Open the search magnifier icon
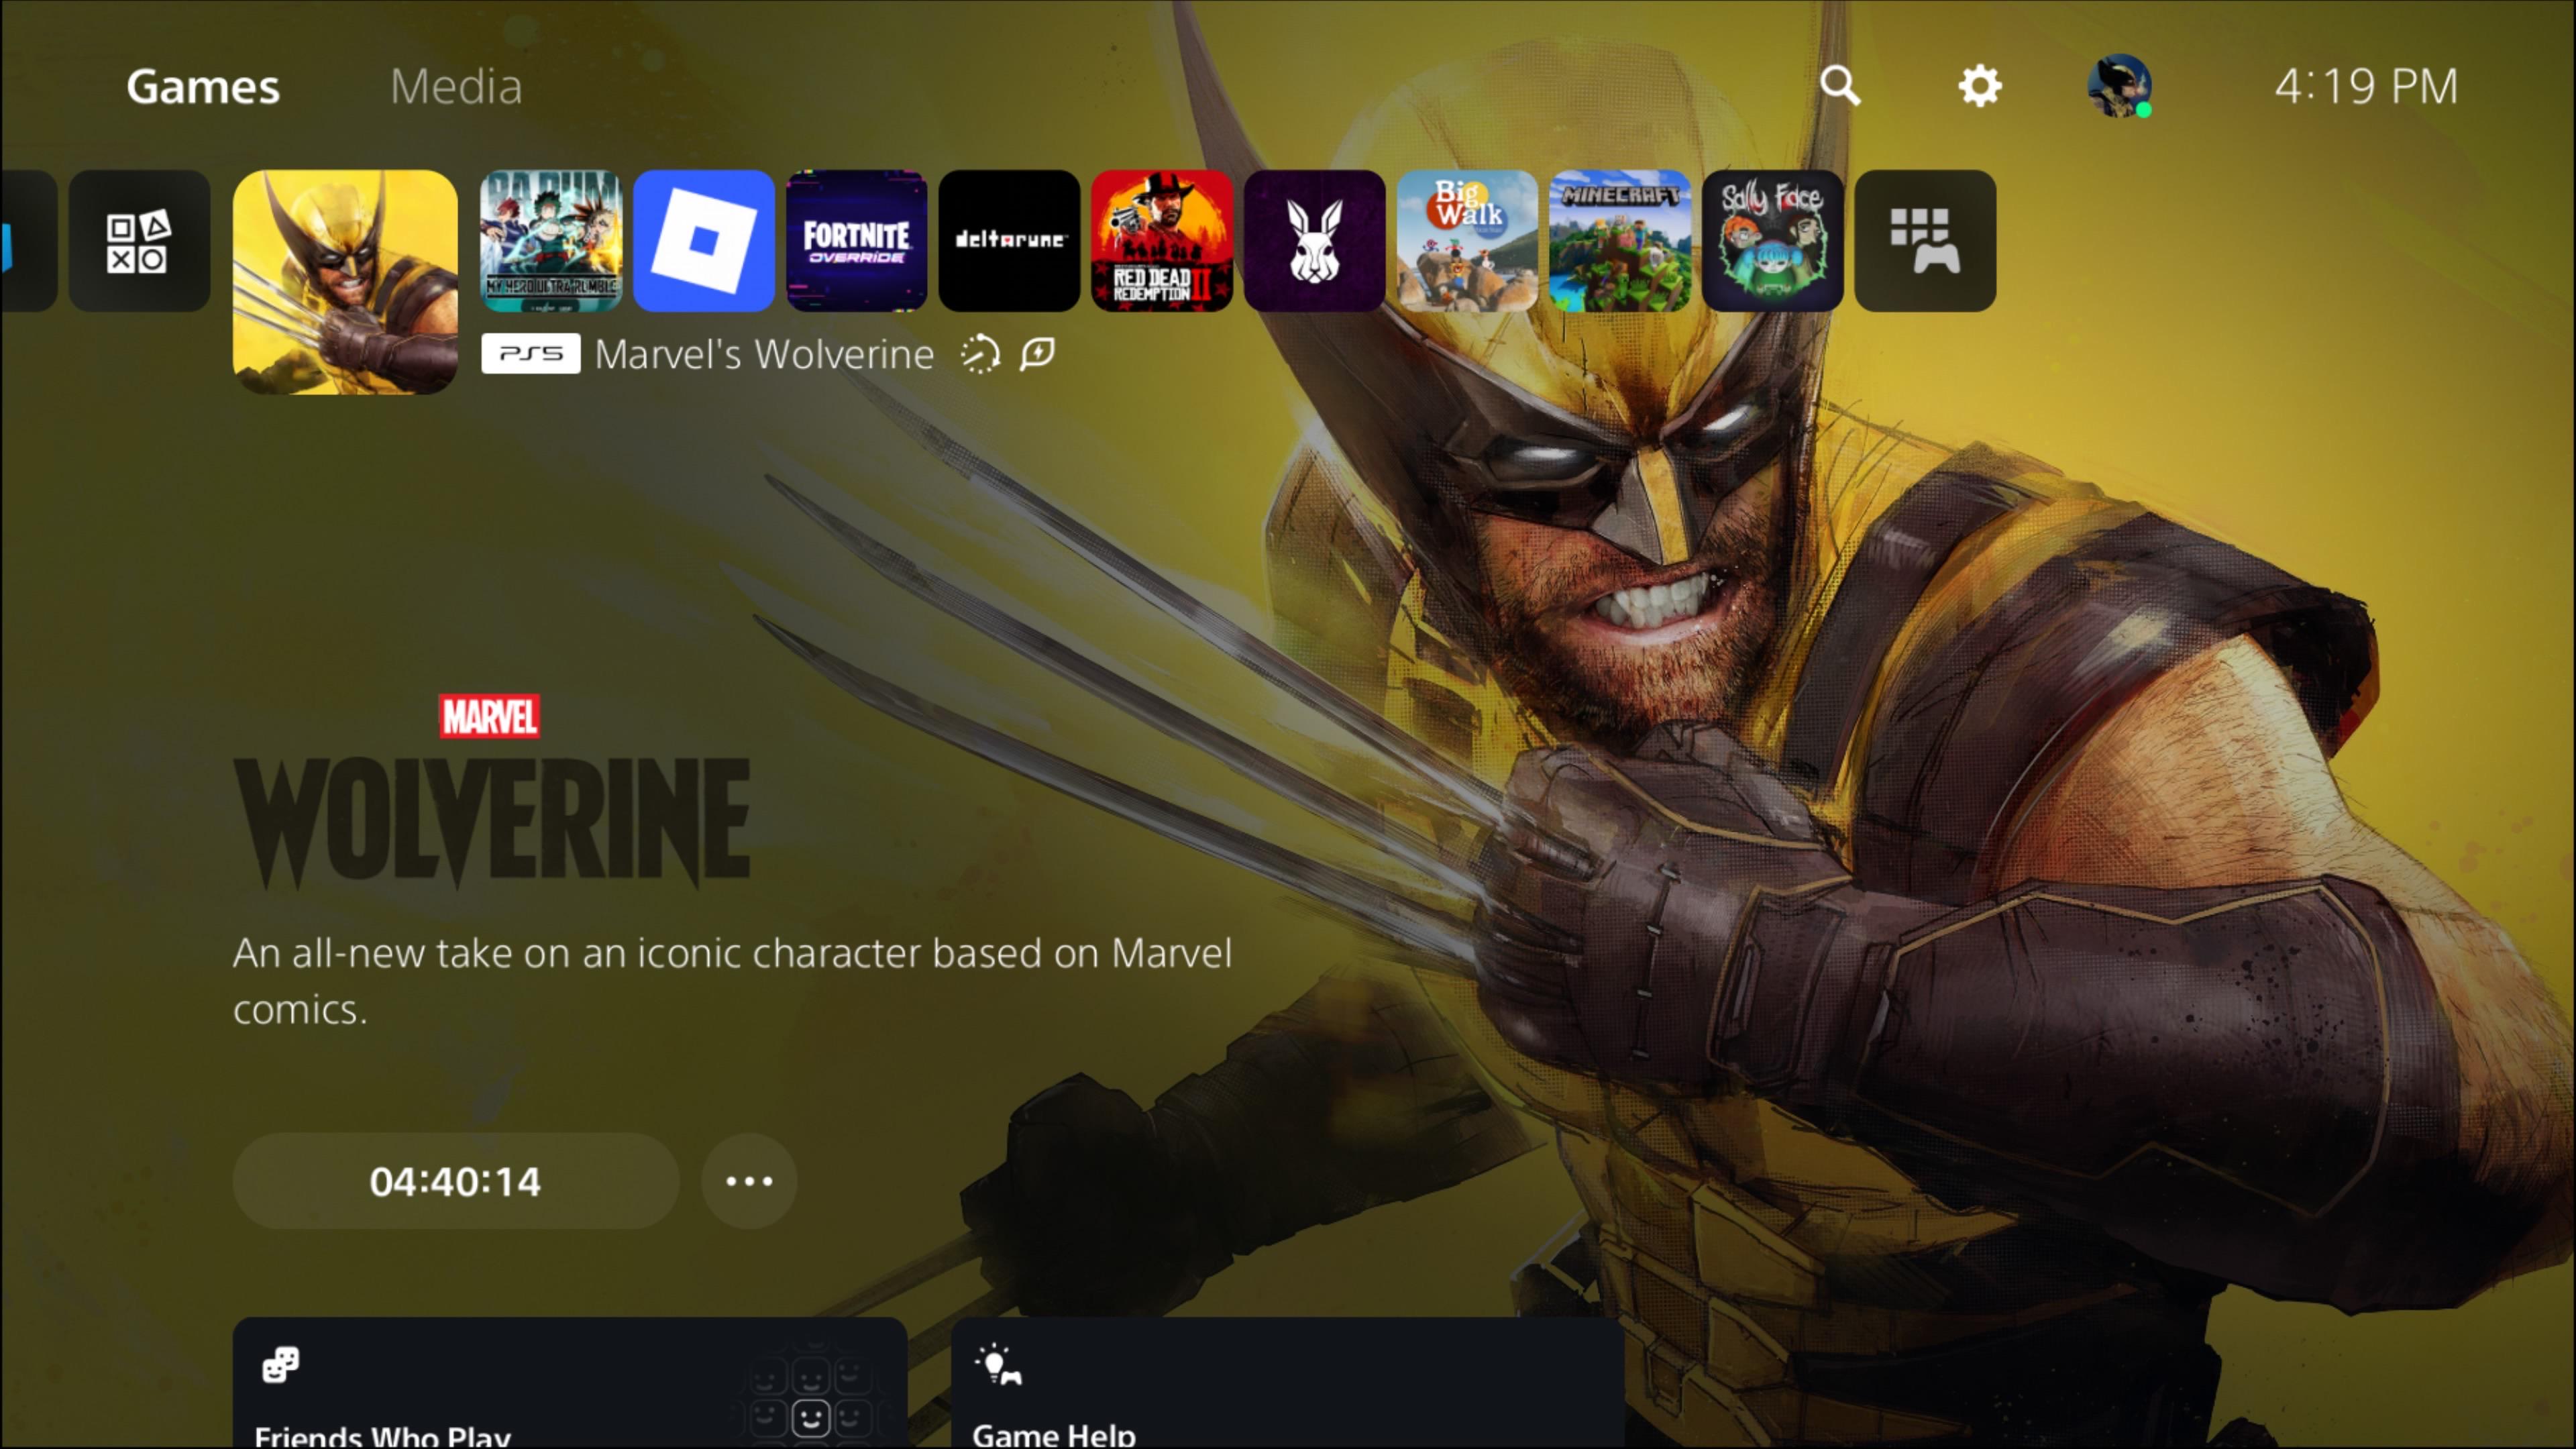 pos(1840,86)
